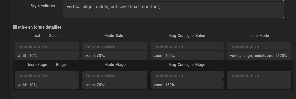Click the cell text field under Mode_Etage

coord(115,75)
